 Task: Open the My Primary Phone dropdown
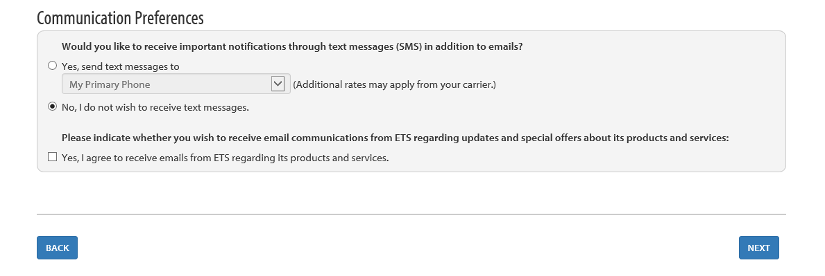coord(176,84)
